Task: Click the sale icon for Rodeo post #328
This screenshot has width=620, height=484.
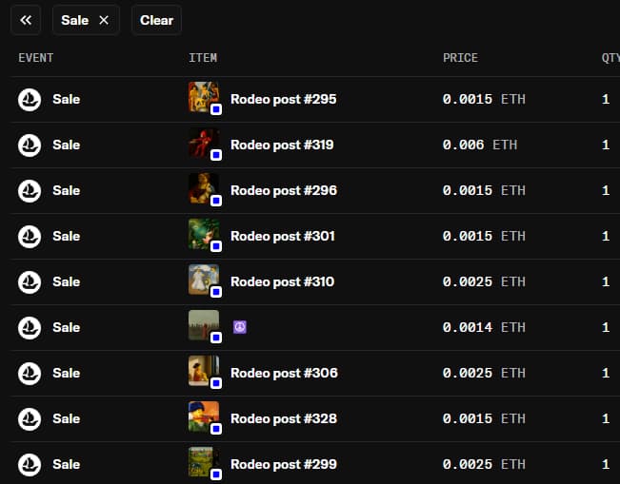Action: pos(30,418)
